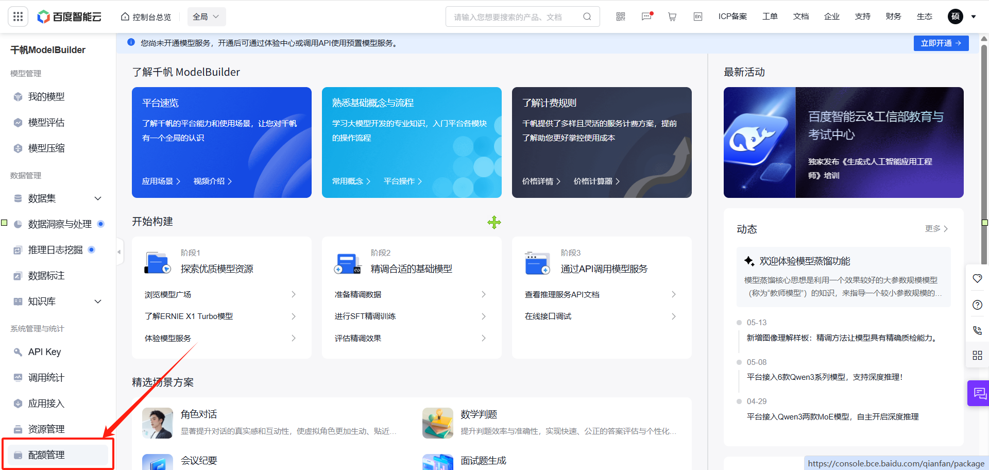
Task: Open the purple chat assistant icon
Action: pyautogui.click(x=979, y=394)
